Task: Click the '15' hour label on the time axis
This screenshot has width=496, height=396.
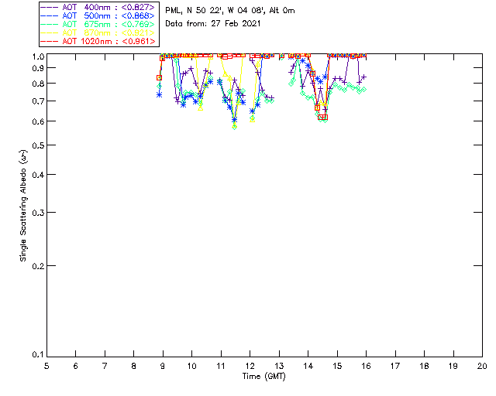Action: point(337,366)
